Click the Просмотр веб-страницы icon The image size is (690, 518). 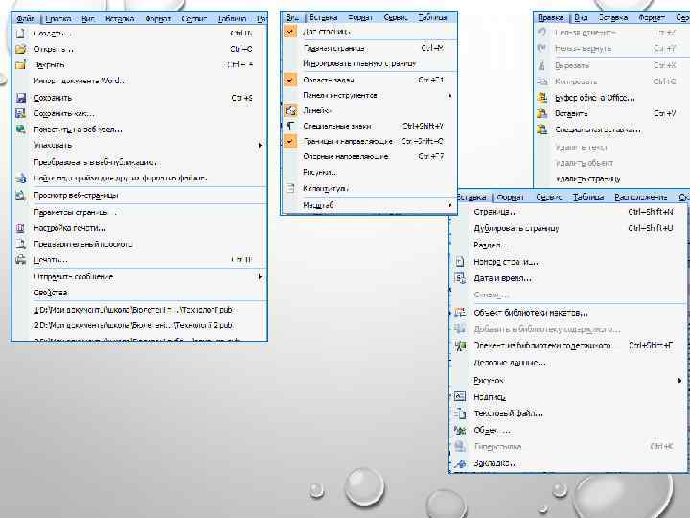pyautogui.click(x=21, y=195)
